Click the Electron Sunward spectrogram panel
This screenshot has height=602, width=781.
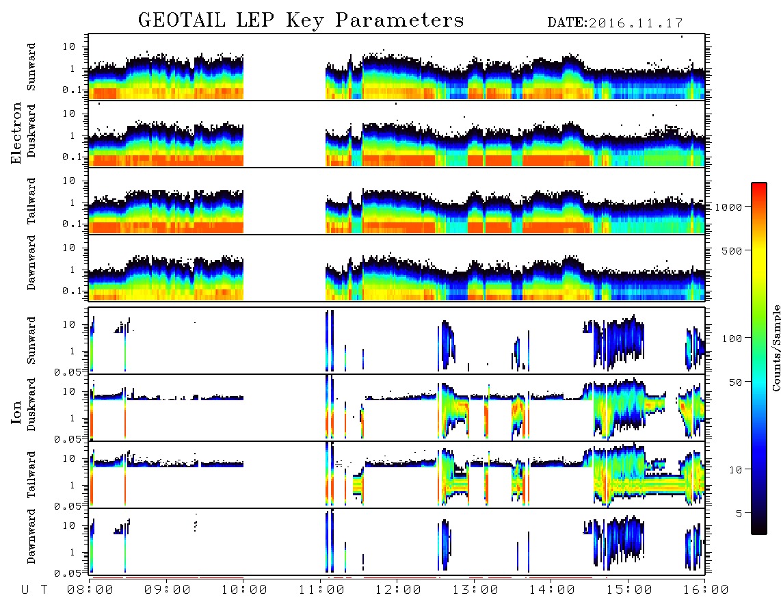pyautogui.click(x=397, y=67)
